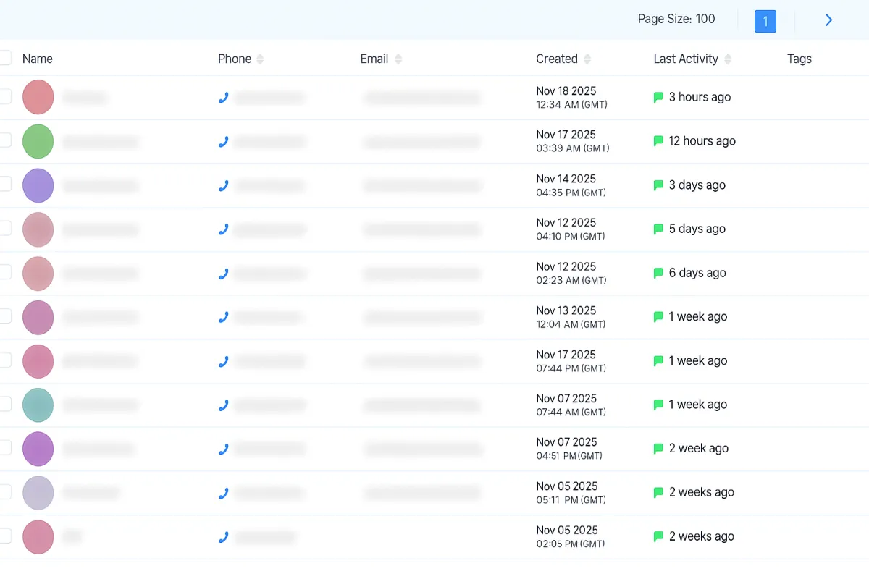Click the phone icon in the Nov 13 2025 row

tap(224, 317)
